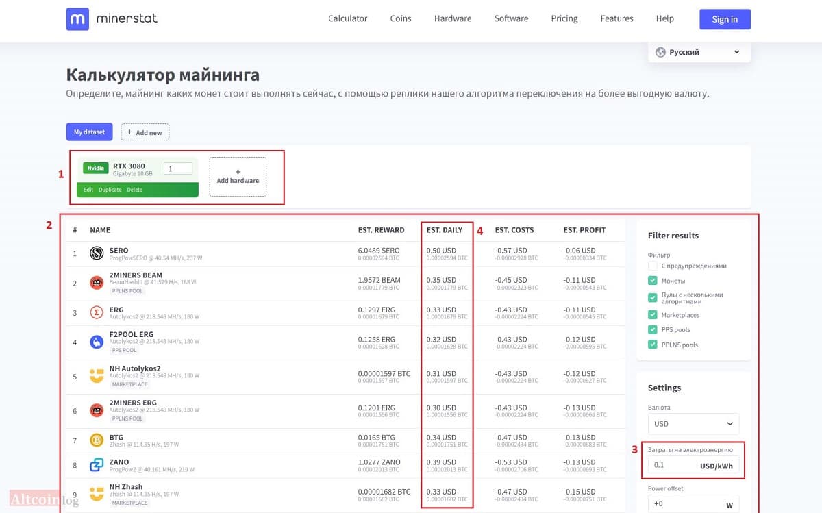Viewport: 822px width, 513px height.
Task: Go to the Hardware menu item
Action: tap(453, 18)
